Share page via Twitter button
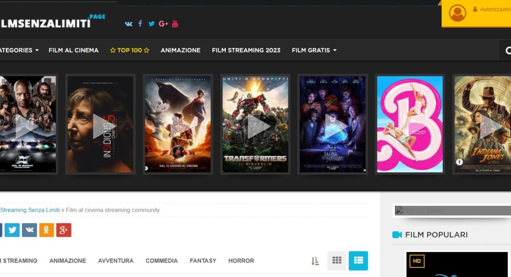Viewport: 511px width, 277px height. coord(12,230)
